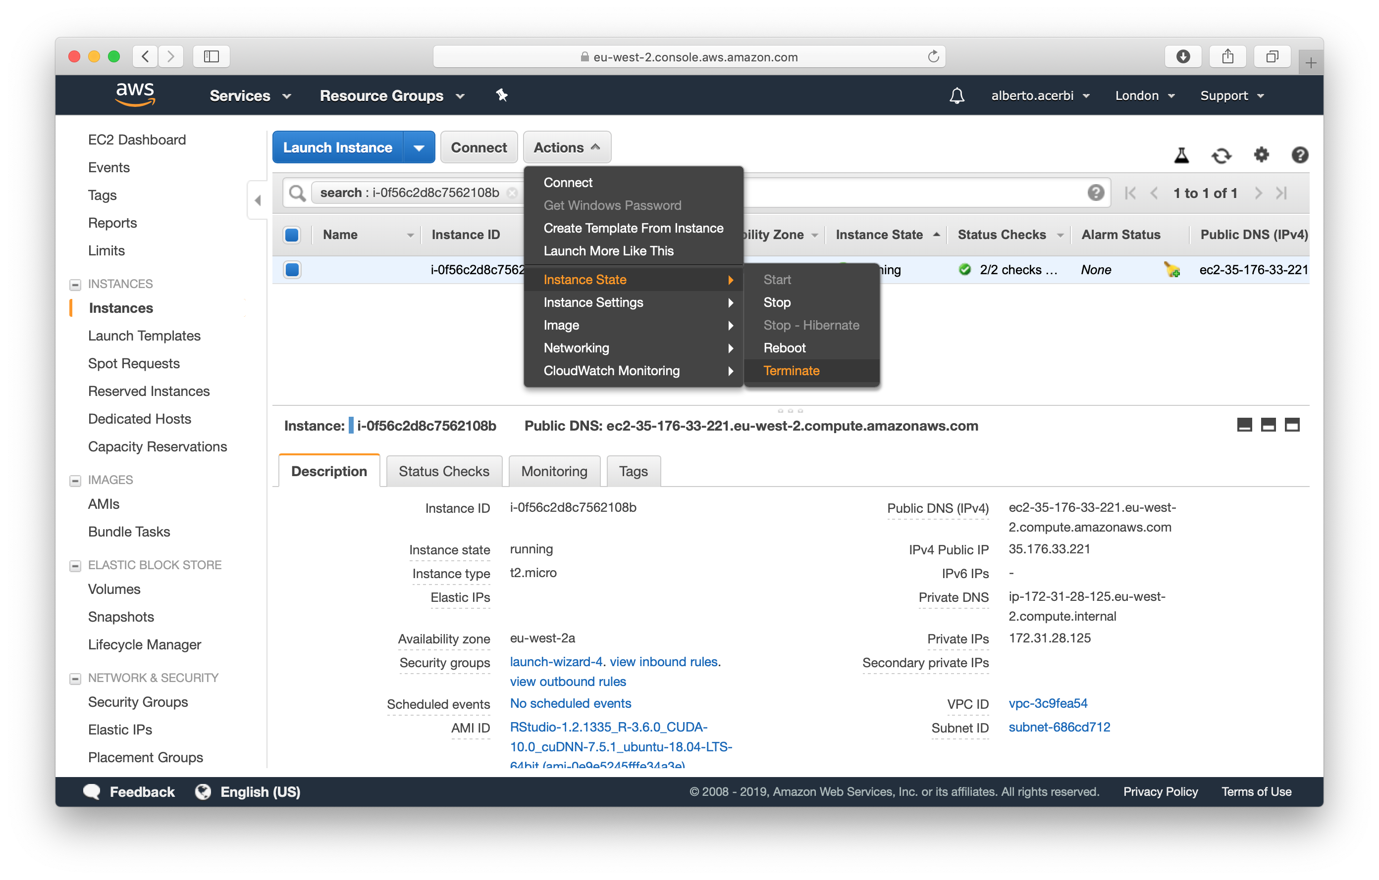Screen dimensions: 1379x880
Task: Switch to the Status Checks tab
Action: coord(444,471)
